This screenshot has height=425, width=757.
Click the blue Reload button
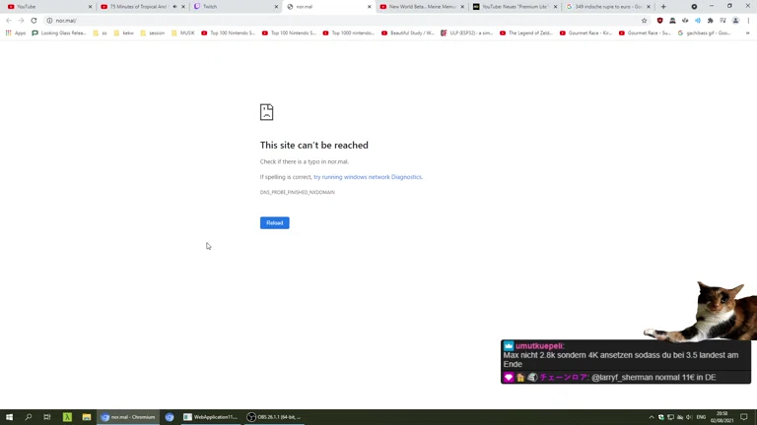(275, 223)
